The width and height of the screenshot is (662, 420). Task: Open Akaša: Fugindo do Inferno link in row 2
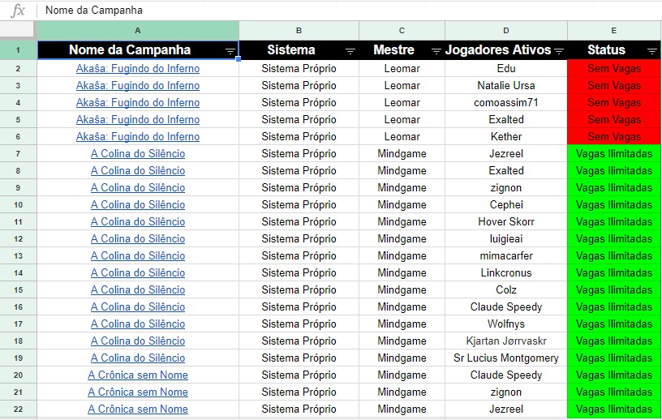[138, 68]
